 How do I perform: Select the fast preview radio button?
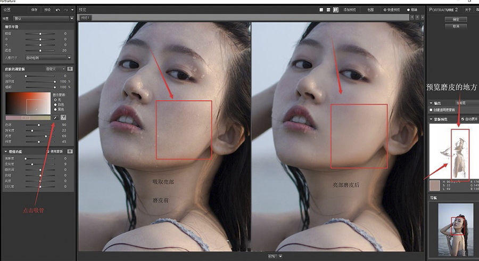(385, 10)
